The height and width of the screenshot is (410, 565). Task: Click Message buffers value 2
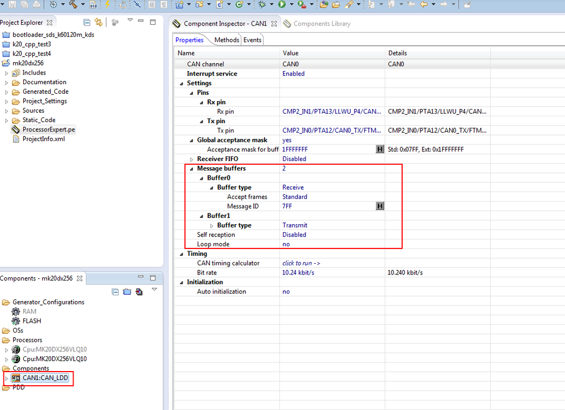click(x=284, y=168)
